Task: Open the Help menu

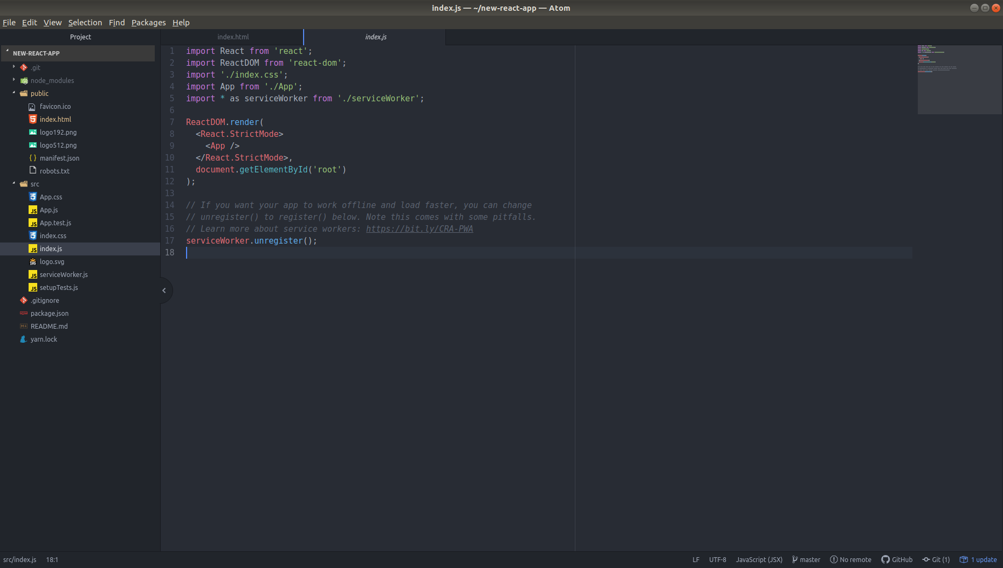Action: [181, 23]
